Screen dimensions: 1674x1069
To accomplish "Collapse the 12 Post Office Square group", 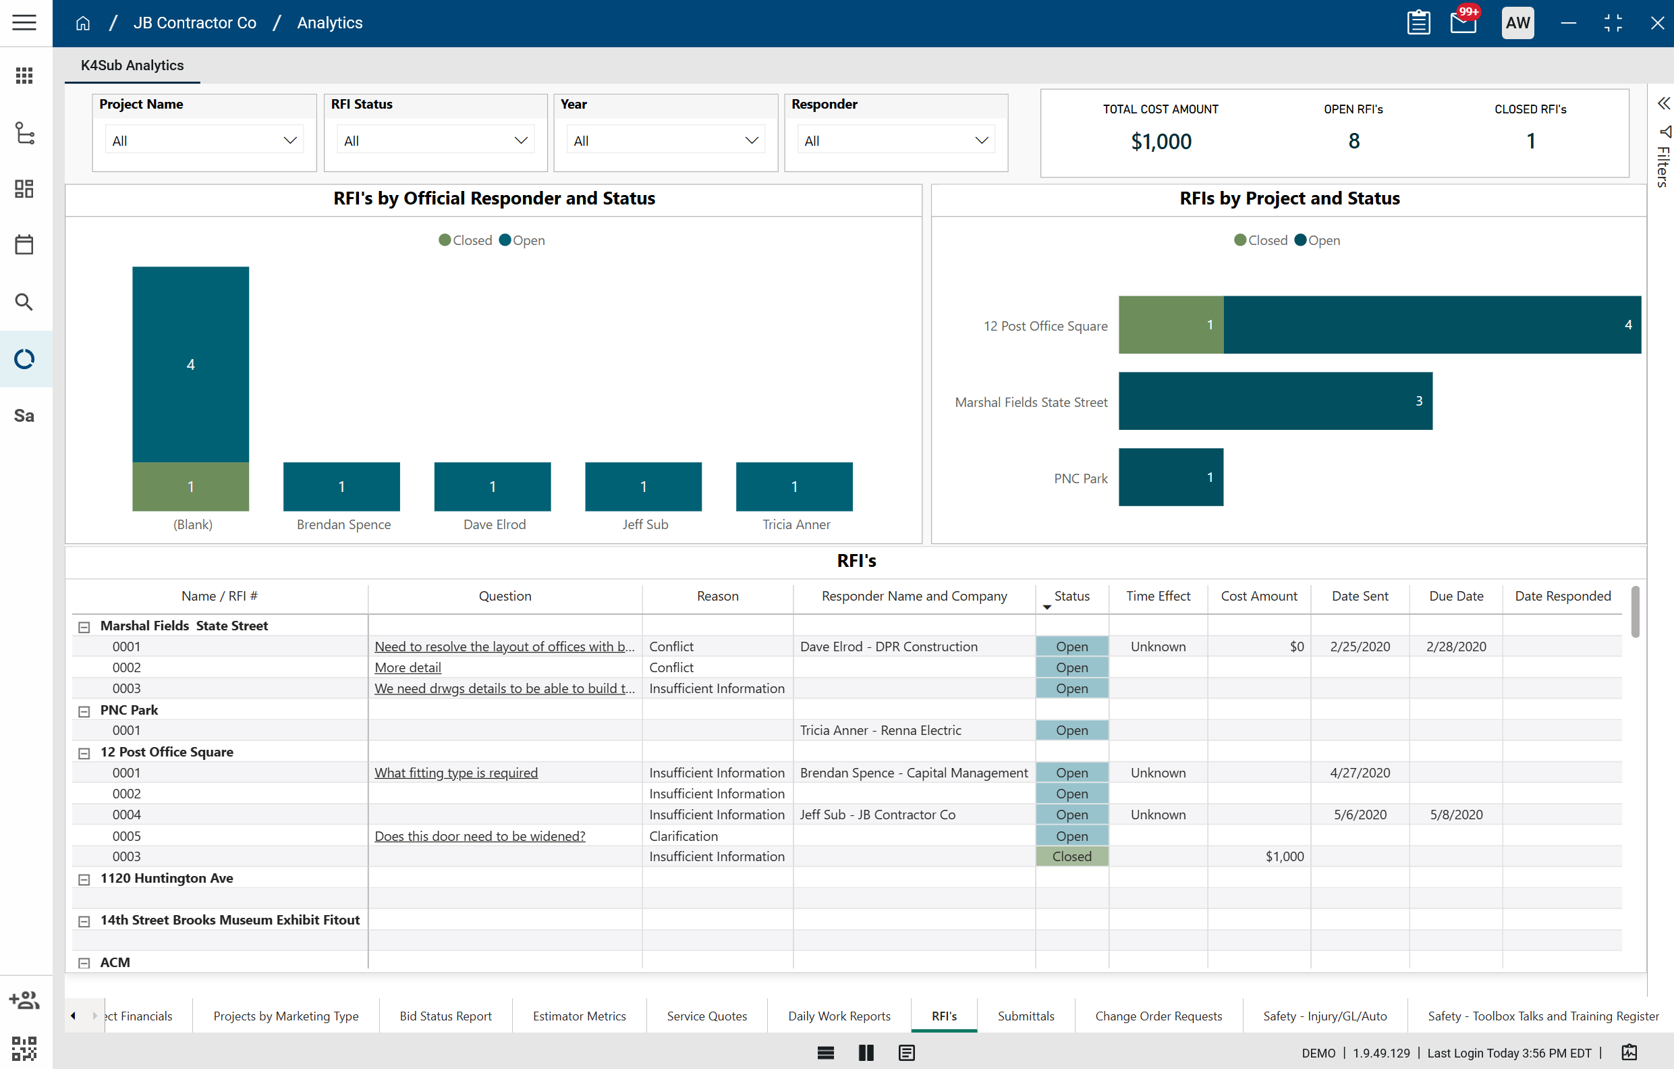I will click(x=84, y=753).
